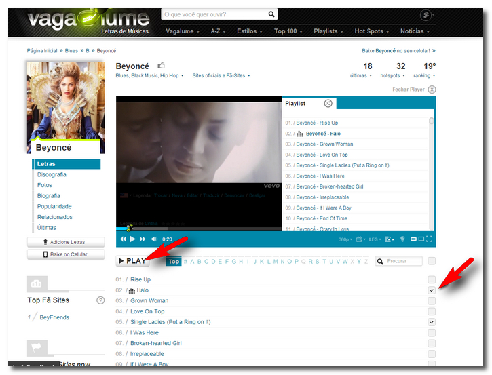Open the lyrics edit icon menu

390,239
